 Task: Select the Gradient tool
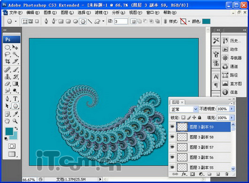coord(16,84)
